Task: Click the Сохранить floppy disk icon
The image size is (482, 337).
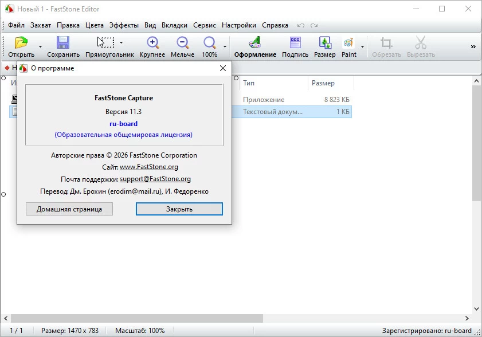Action: tap(63, 42)
